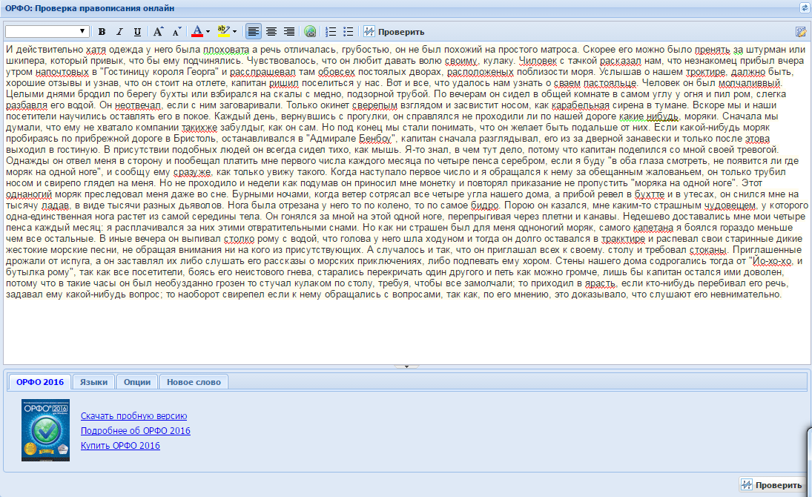Align text to the left
Image resolution: width=812 pixels, height=497 pixels.
tap(254, 32)
